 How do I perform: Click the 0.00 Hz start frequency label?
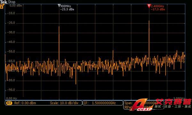pos(11,98)
